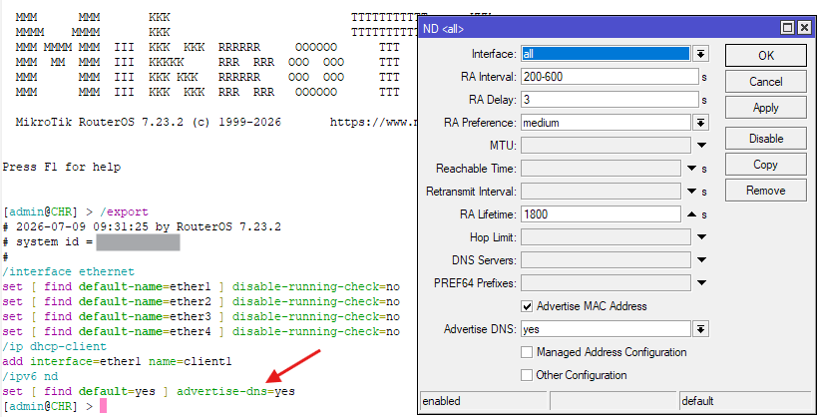Close the ND dialog window
This screenshot has width=818, height=417.
click(804, 28)
